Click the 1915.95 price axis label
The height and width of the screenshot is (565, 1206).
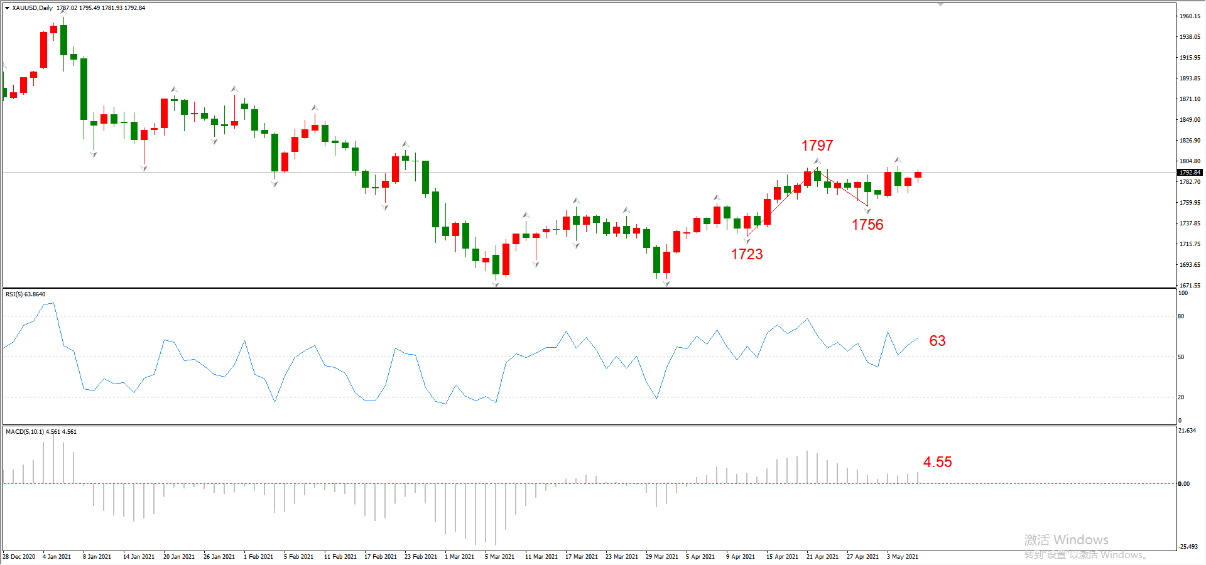pos(1190,58)
